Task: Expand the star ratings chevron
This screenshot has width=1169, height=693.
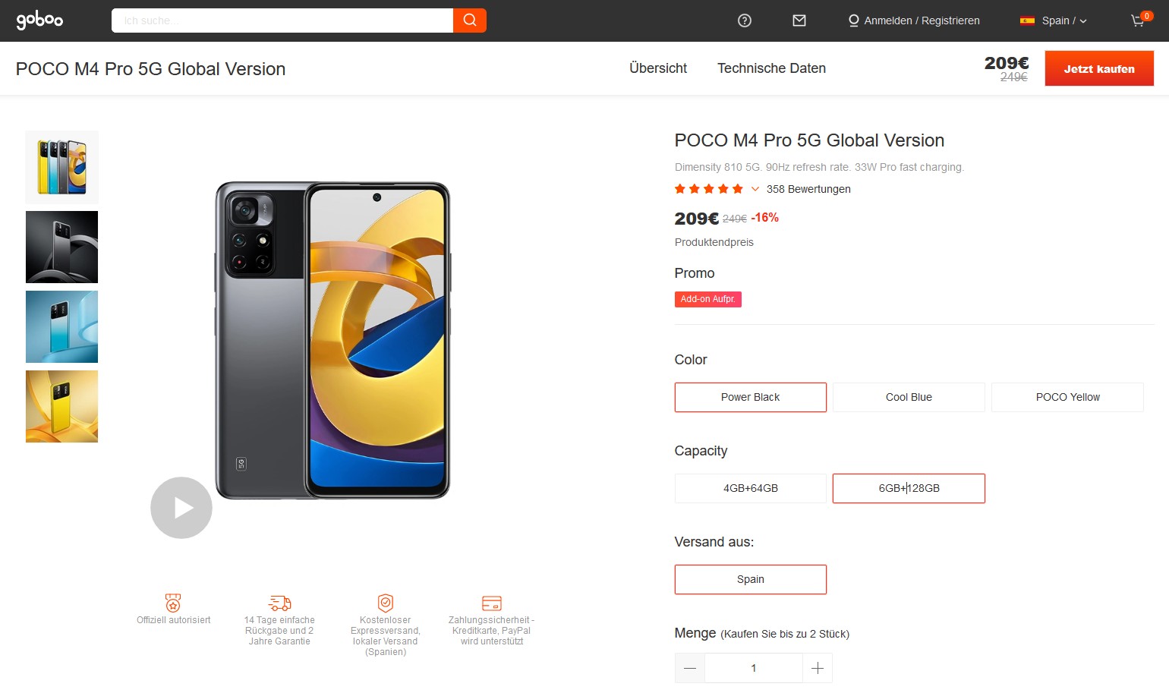Action: (x=755, y=189)
